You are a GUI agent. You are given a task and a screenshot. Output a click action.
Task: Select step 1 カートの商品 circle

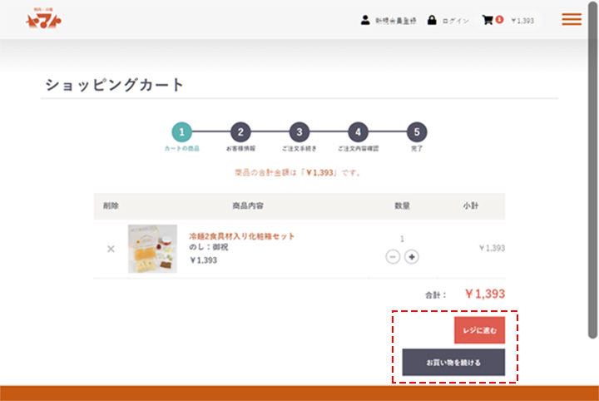182,131
